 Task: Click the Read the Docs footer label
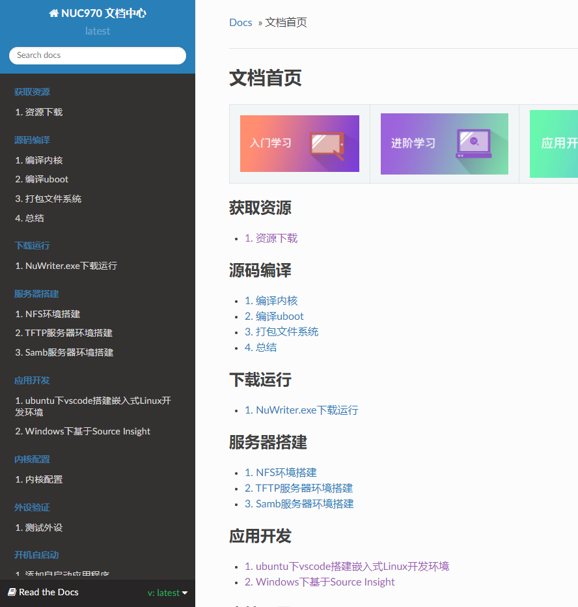pyautogui.click(x=49, y=592)
